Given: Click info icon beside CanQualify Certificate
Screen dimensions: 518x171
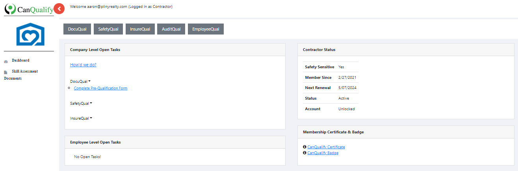Looking at the screenshot, I should pyautogui.click(x=304, y=147).
